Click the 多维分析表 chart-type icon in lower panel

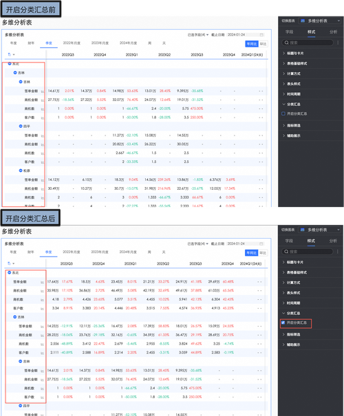pyautogui.click(x=302, y=230)
